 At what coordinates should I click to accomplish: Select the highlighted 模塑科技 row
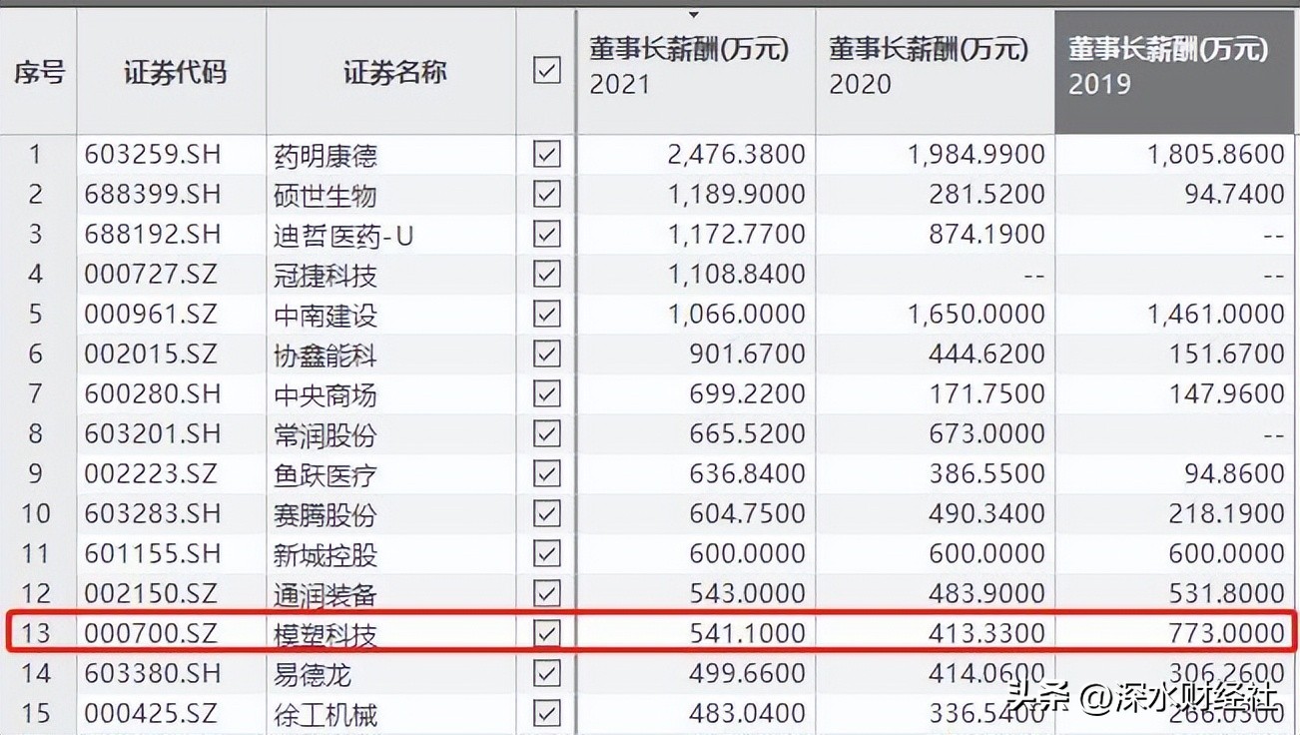[326, 633]
